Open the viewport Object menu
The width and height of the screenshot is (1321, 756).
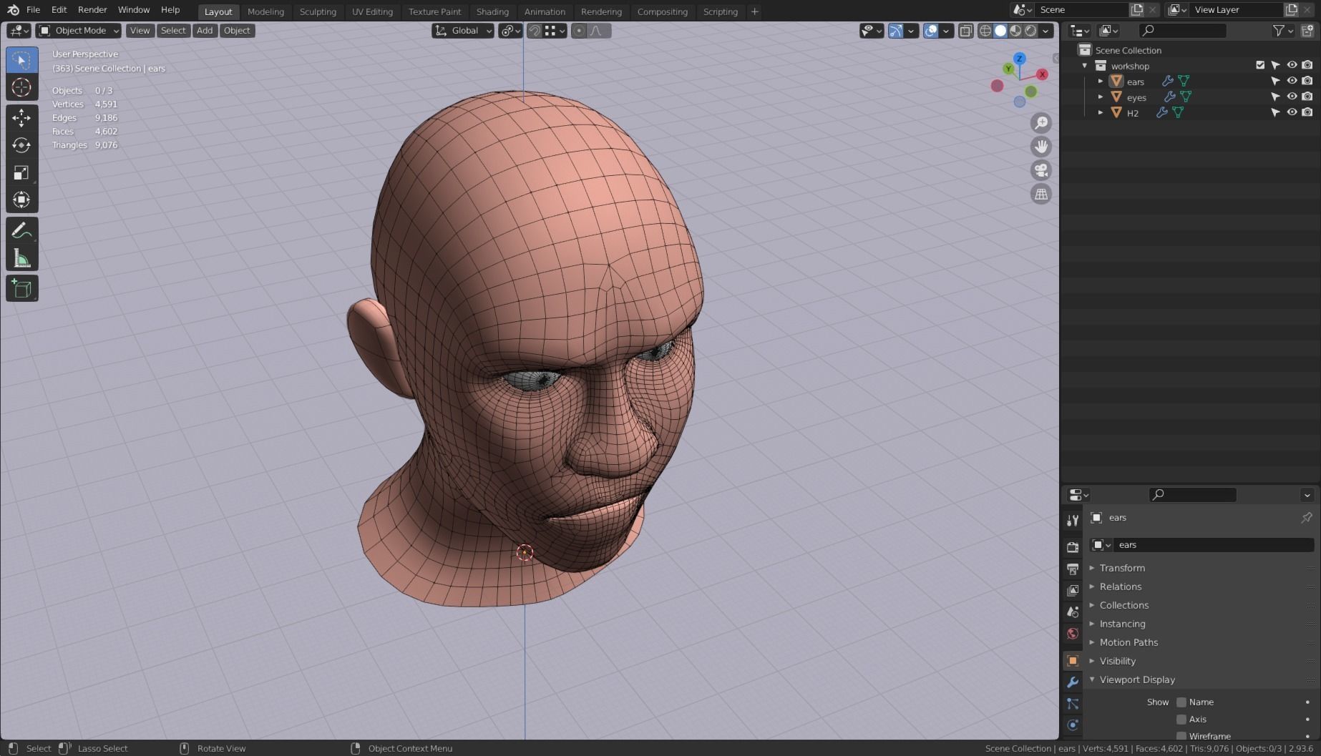click(x=237, y=31)
